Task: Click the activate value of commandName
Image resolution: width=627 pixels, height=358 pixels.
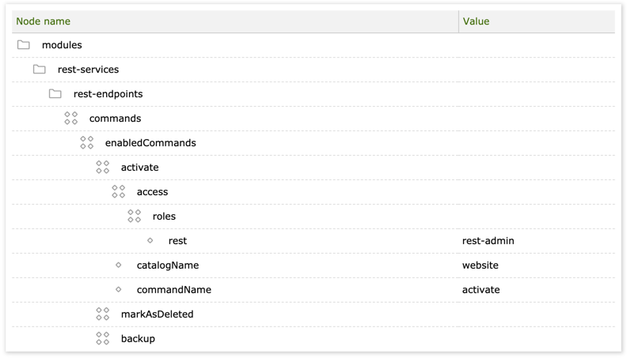Action: (481, 290)
